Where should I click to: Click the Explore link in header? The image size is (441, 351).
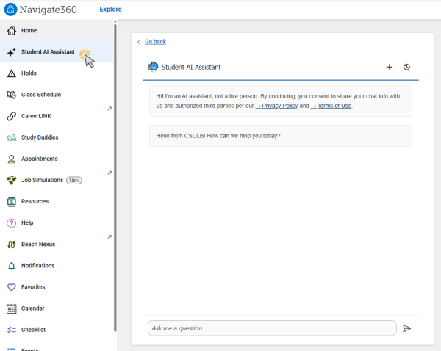tap(110, 10)
